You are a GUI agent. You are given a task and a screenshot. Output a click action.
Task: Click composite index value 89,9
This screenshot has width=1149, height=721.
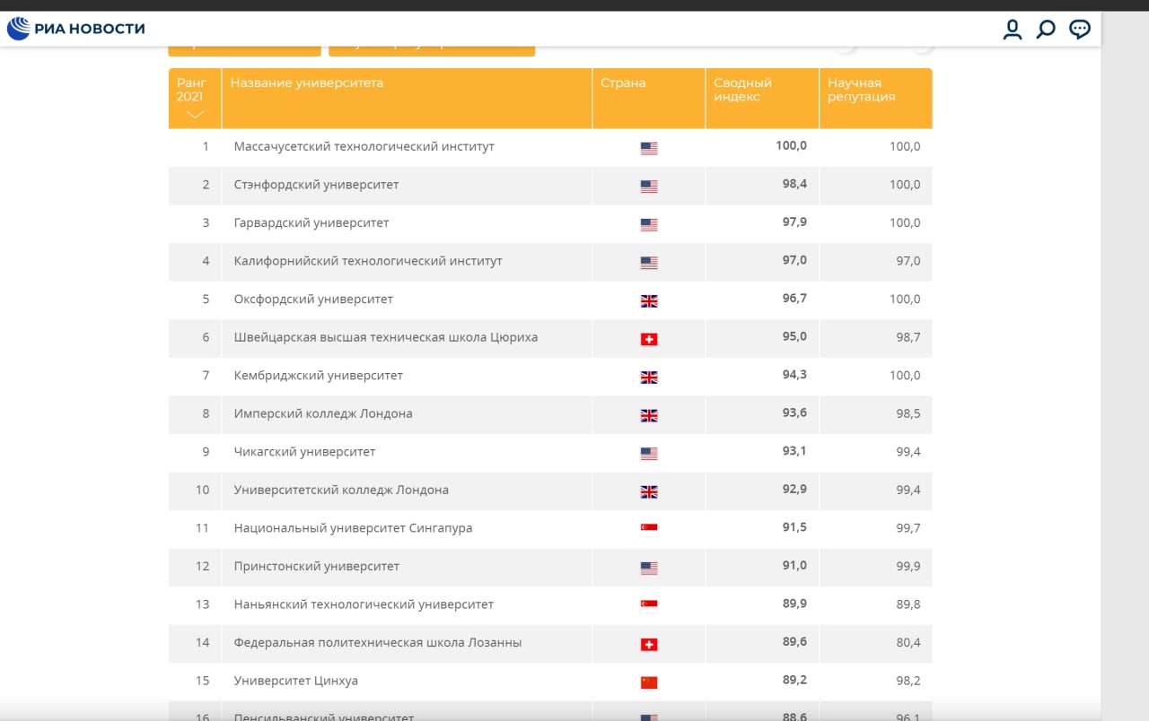tap(794, 604)
